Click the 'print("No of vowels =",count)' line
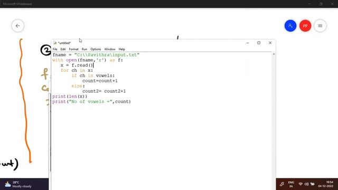This screenshot has height=190, width=338. tap(91, 101)
